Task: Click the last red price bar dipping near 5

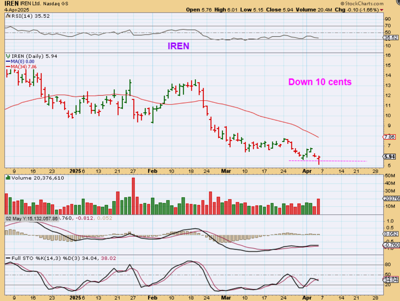Action: coord(319,160)
